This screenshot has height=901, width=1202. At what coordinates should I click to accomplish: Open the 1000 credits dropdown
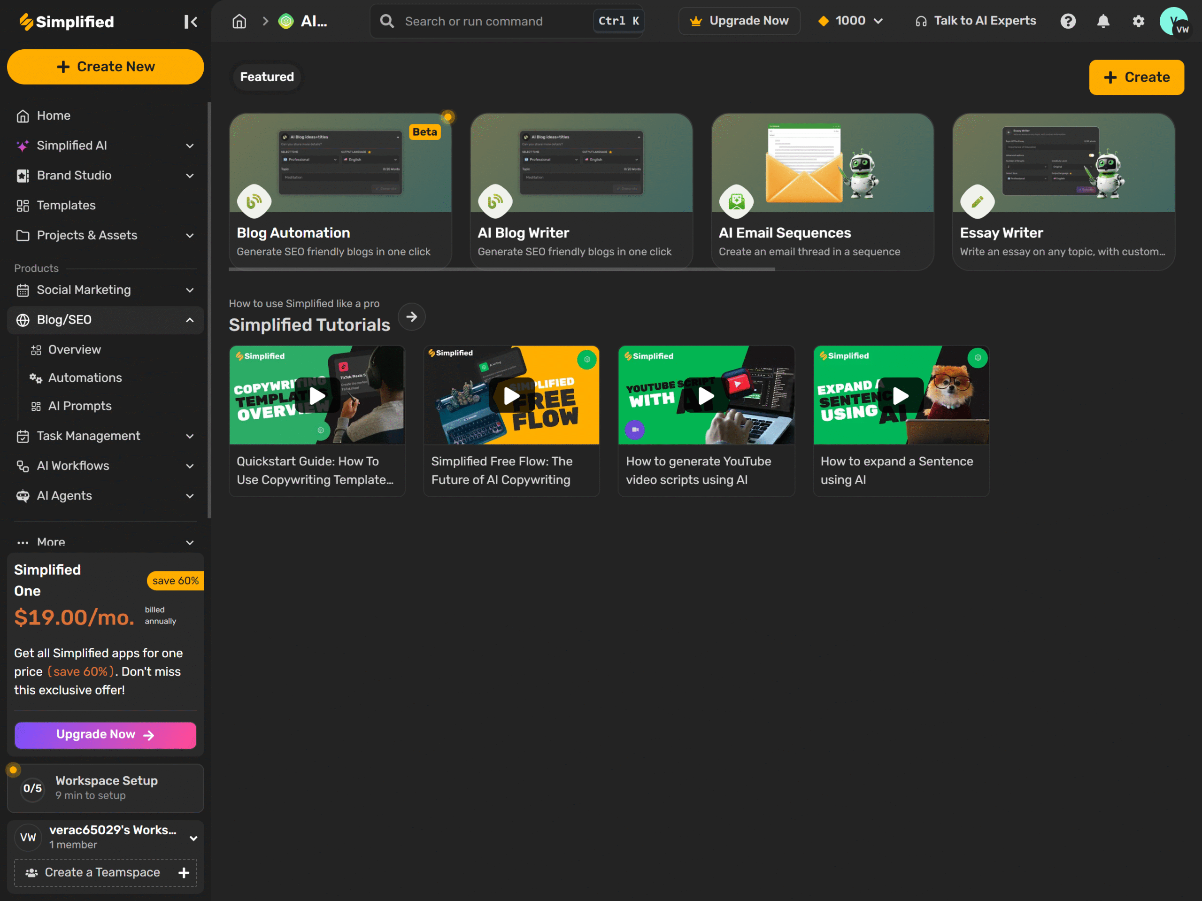(x=850, y=21)
